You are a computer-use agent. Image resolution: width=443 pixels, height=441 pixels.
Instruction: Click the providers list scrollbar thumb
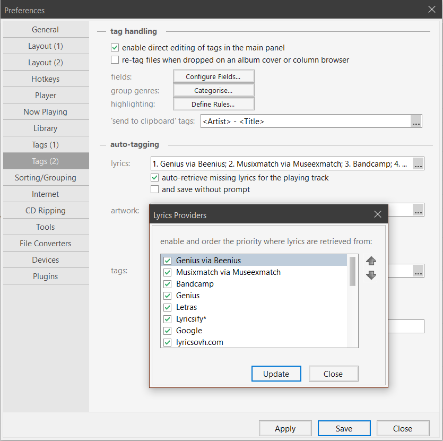(352, 271)
